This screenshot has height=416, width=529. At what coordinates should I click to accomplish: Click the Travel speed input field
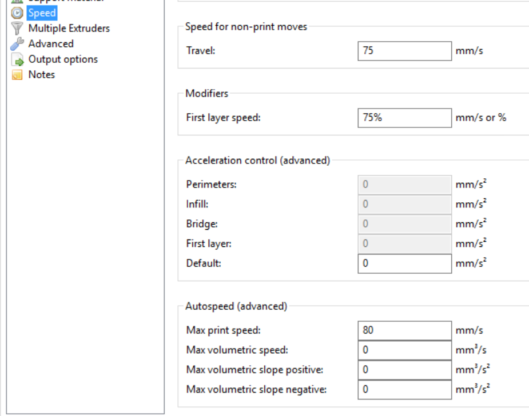click(404, 51)
